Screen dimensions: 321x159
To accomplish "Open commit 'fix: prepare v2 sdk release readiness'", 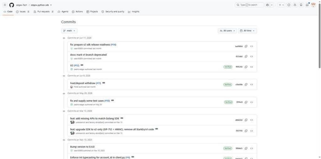I will point(90,45).
